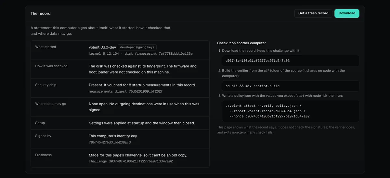The image size is (390, 178).
Task: Click the 'kernel 6.12.104 · disk fingerprint' line
Action: (141, 54)
